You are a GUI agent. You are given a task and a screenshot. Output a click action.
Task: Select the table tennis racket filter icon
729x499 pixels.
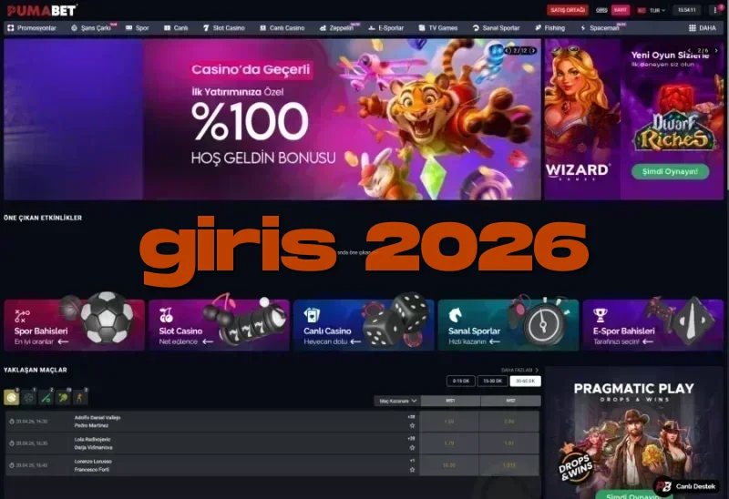63,398
